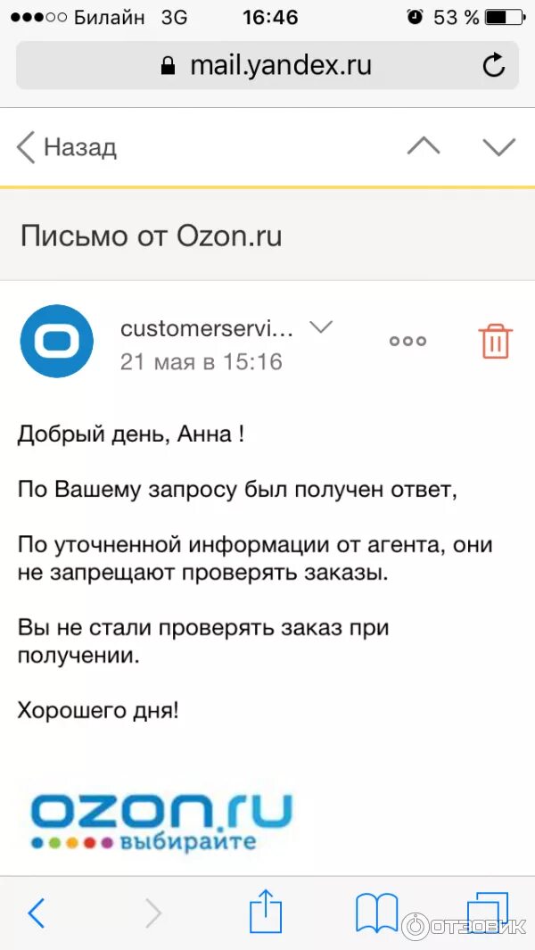Open Safari bookmarks book icon
535x950 pixels.
pyautogui.click(x=376, y=912)
